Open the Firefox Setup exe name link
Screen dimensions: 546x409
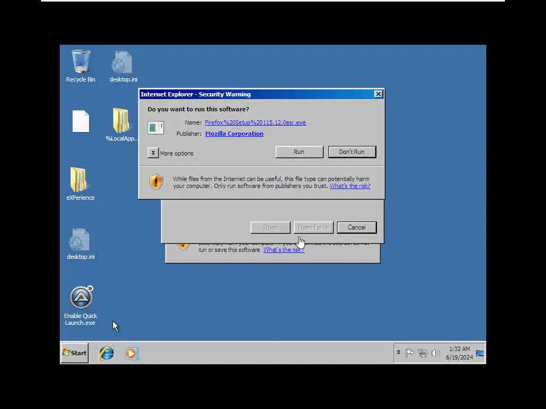(255, 122)
